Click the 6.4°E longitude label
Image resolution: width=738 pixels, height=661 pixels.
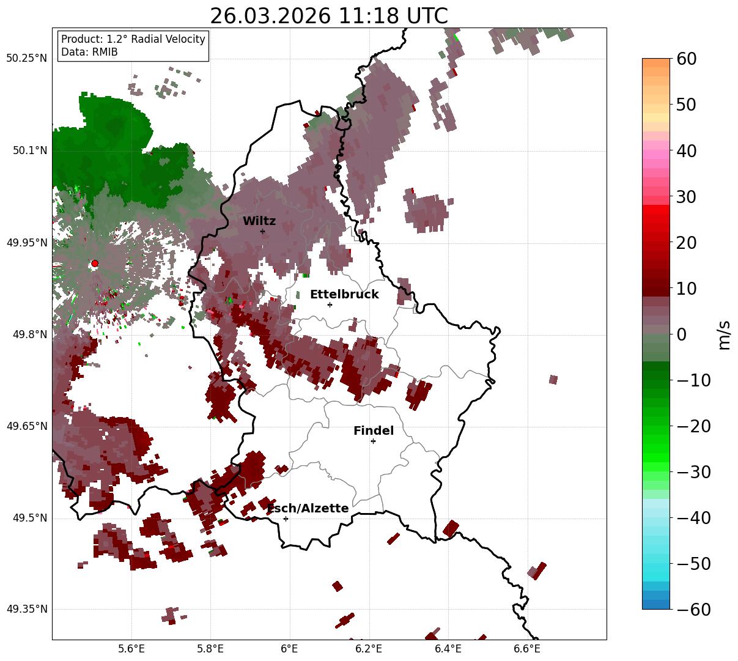pos(448,649)
